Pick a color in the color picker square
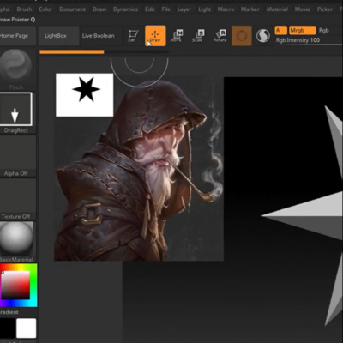Viewport: 343px width, 343px height. [x=15, y=285]
